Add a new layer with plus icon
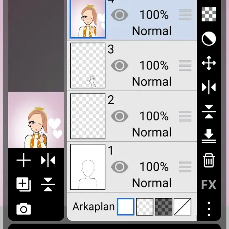The image size is (229, 229). point(24,160)
